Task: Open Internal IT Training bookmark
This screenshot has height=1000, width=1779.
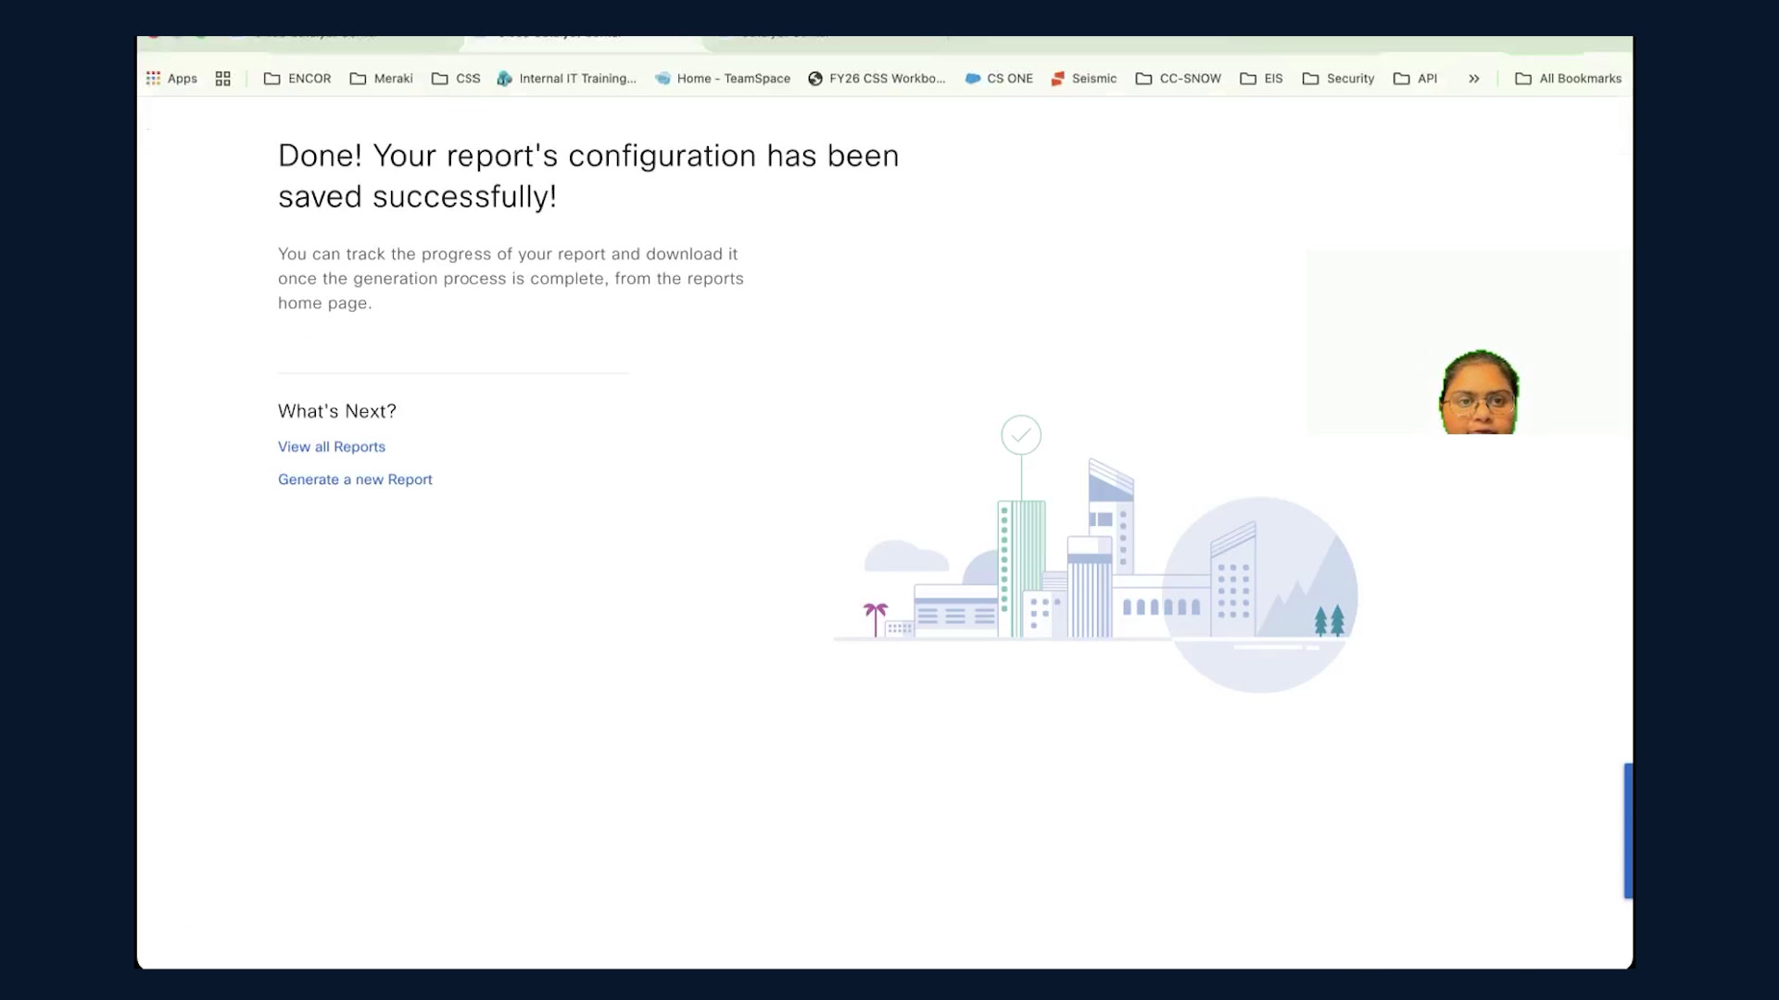Action: click(x=567, y=79)
